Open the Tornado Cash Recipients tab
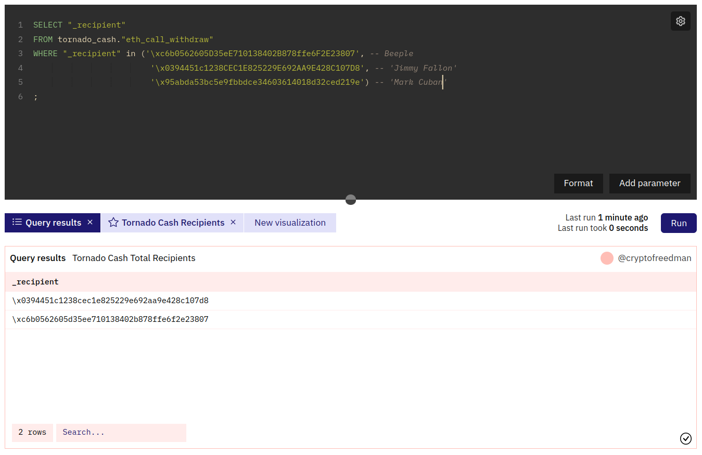Screen dimensions: 702x455 (x=172, y=223)
